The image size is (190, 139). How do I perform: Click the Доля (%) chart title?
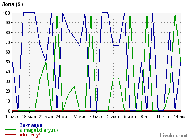[x=12, y=4]
